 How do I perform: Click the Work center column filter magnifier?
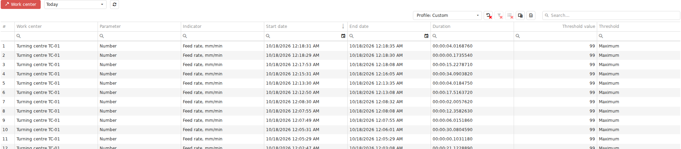coord(19,36)
